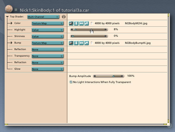Click the Shininess 0% value

click(x=116, y=36)
